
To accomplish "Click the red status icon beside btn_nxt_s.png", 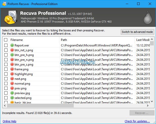I will [x=12, y=50].
